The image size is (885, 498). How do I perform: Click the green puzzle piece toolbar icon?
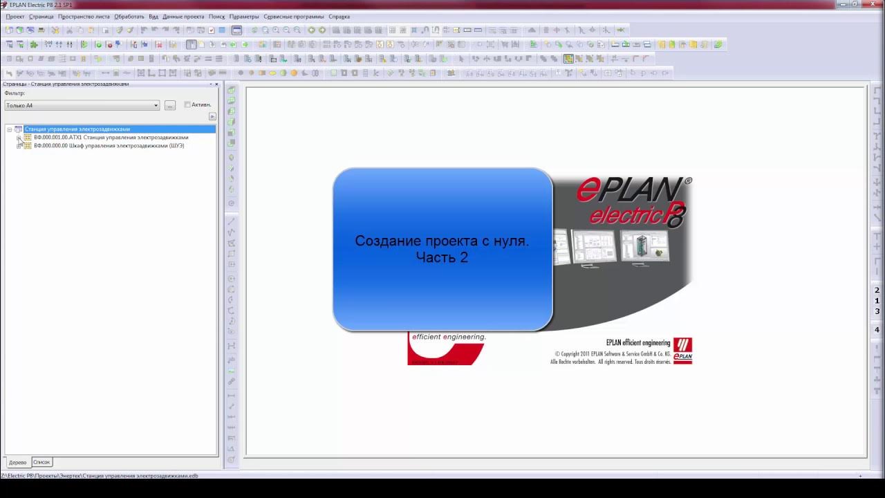click(x=34, y=44)
